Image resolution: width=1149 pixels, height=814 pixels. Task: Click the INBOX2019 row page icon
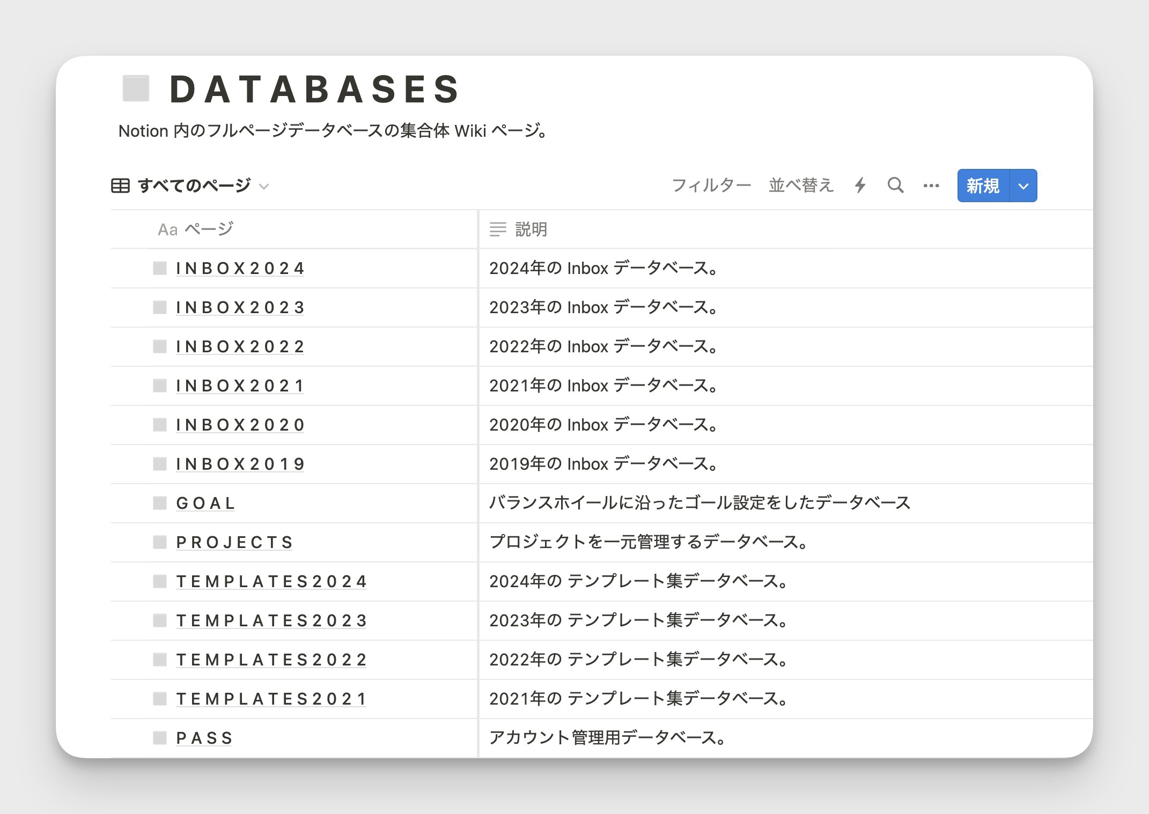tap(160, 464)
